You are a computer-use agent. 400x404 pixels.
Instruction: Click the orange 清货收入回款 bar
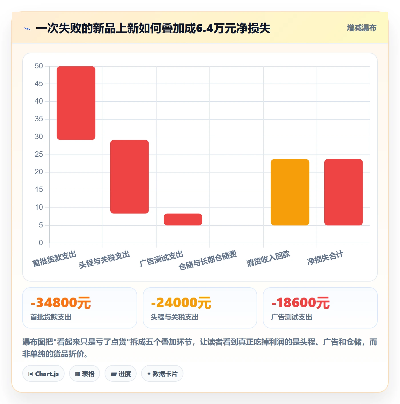click(x=290, y=192)
